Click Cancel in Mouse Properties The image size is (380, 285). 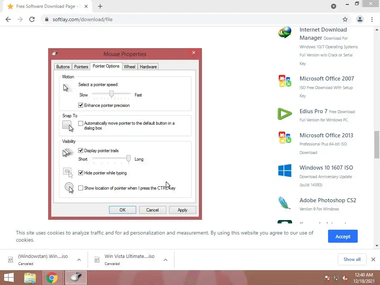(153, 210)
